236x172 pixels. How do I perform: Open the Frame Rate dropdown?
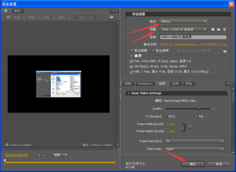[x=195, y=141]
